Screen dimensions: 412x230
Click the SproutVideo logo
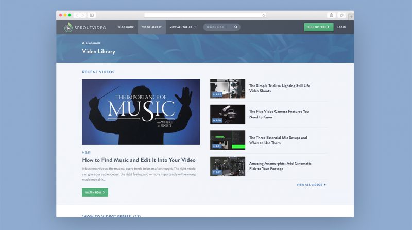85,27
